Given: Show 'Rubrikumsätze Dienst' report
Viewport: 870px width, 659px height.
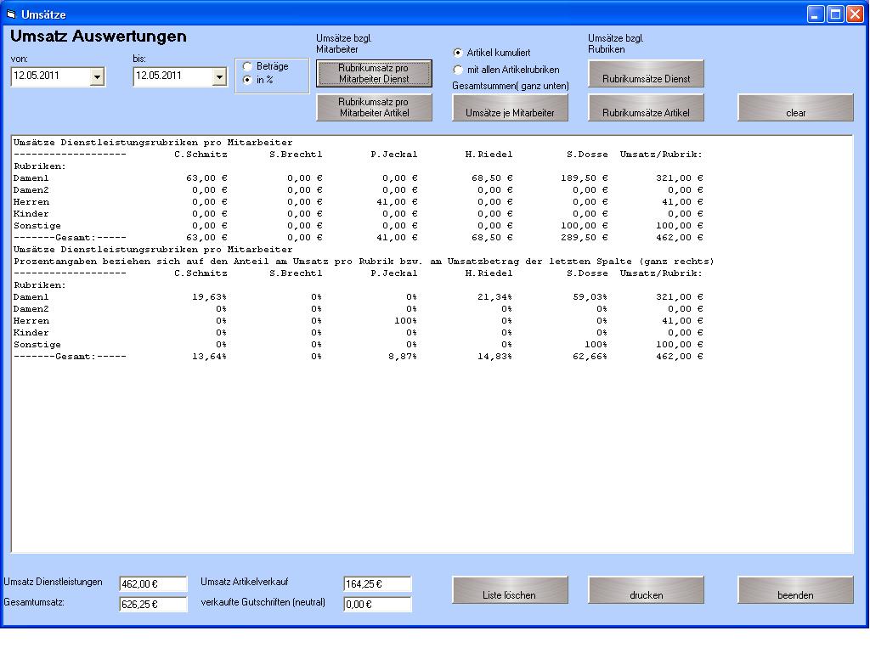Looking at the screenshot, I should coord(646,74).
